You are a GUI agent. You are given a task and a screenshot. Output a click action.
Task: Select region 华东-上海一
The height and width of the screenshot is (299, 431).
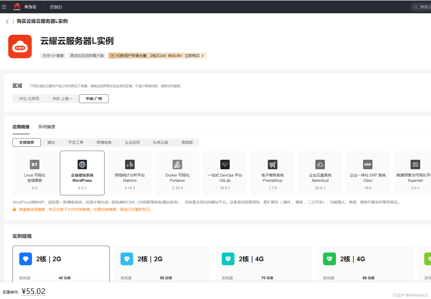(x=62, y=99)
